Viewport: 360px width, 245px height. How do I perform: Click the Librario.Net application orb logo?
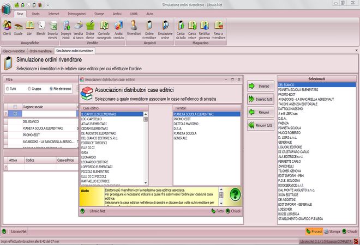pos(7,9)
